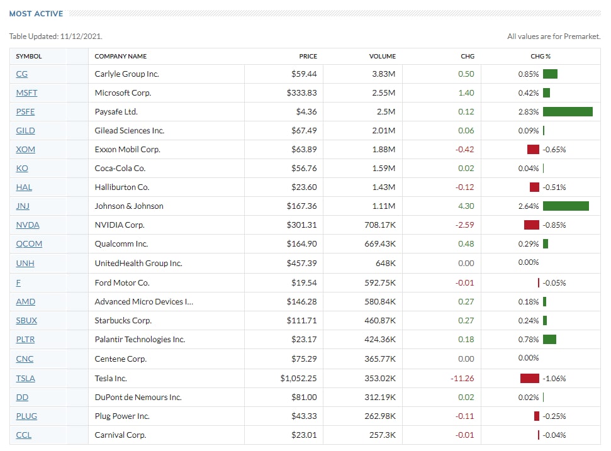Click Carlyle volume 3.83M

pyautogui.click(x=383, y=74)
